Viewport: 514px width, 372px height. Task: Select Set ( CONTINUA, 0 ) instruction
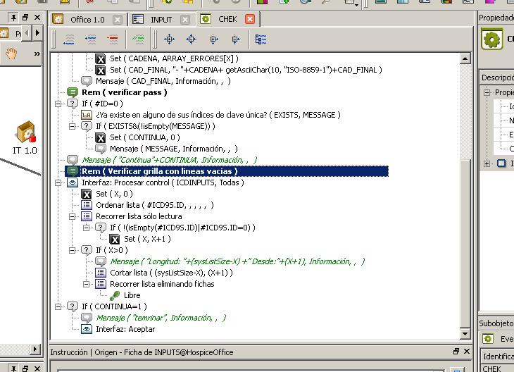pos(144,137)
